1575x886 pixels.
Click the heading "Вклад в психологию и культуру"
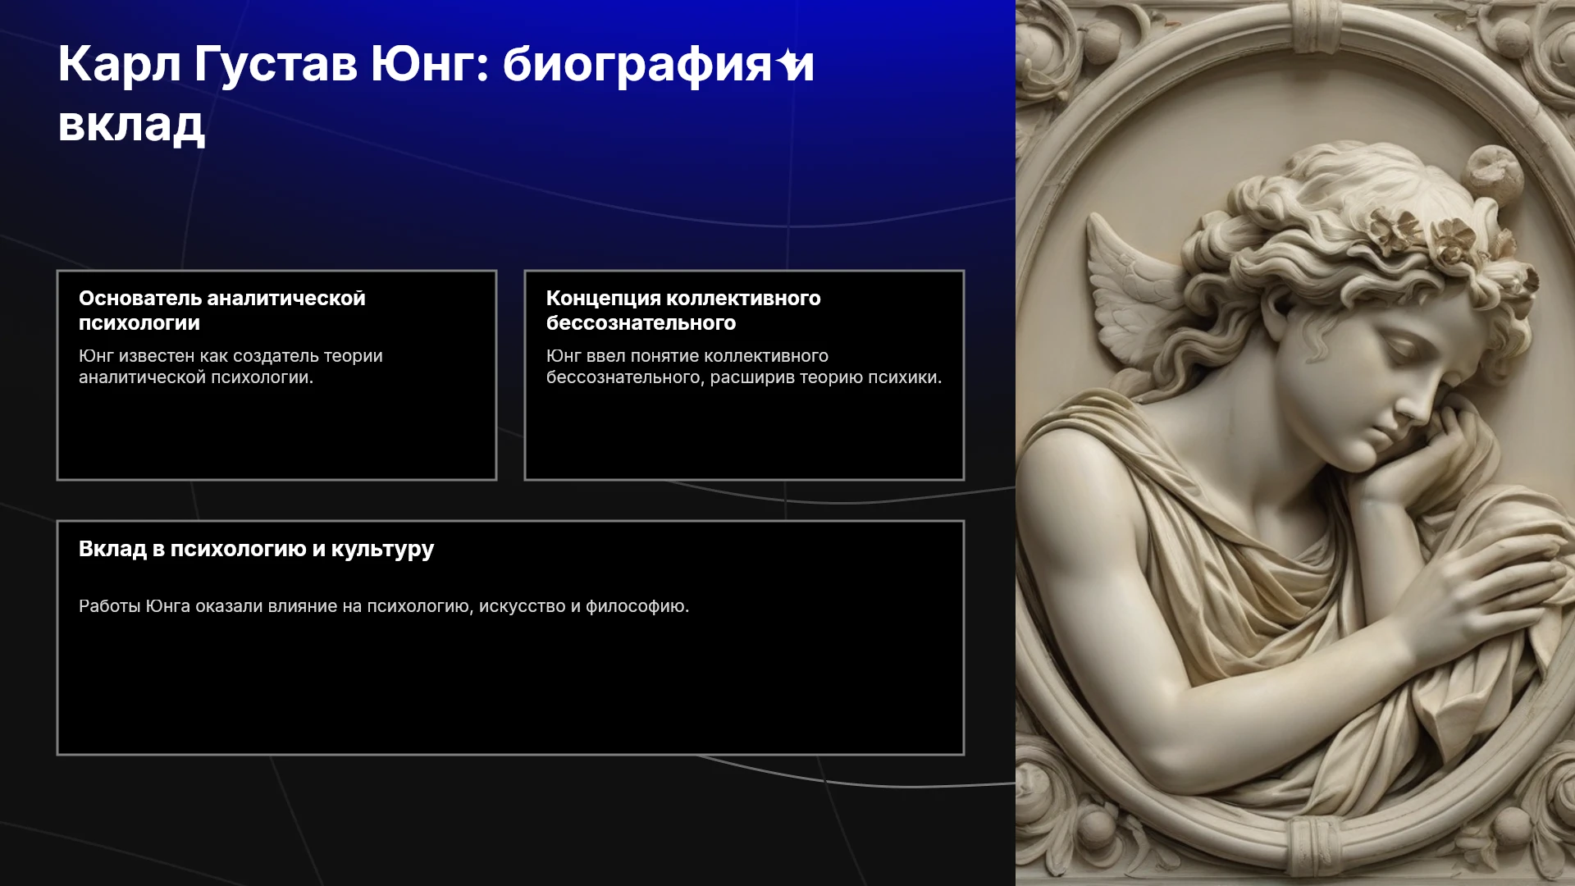[256, 549]
